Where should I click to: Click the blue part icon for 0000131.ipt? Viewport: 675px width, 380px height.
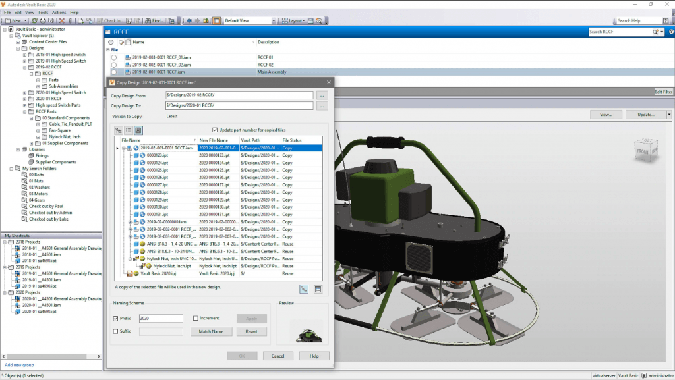tap(136, 215)
